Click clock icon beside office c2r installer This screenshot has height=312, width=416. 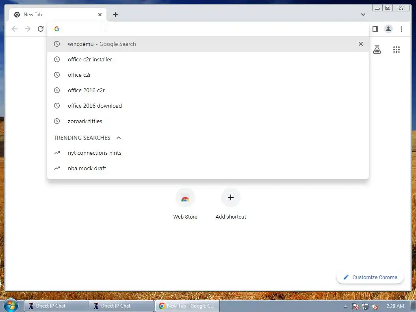pos(57,59)
